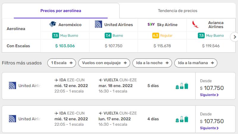Viewport: 238px width, 134px height.
Task: Select the Sky Airline $ 115.678 price
Action: 162,46
